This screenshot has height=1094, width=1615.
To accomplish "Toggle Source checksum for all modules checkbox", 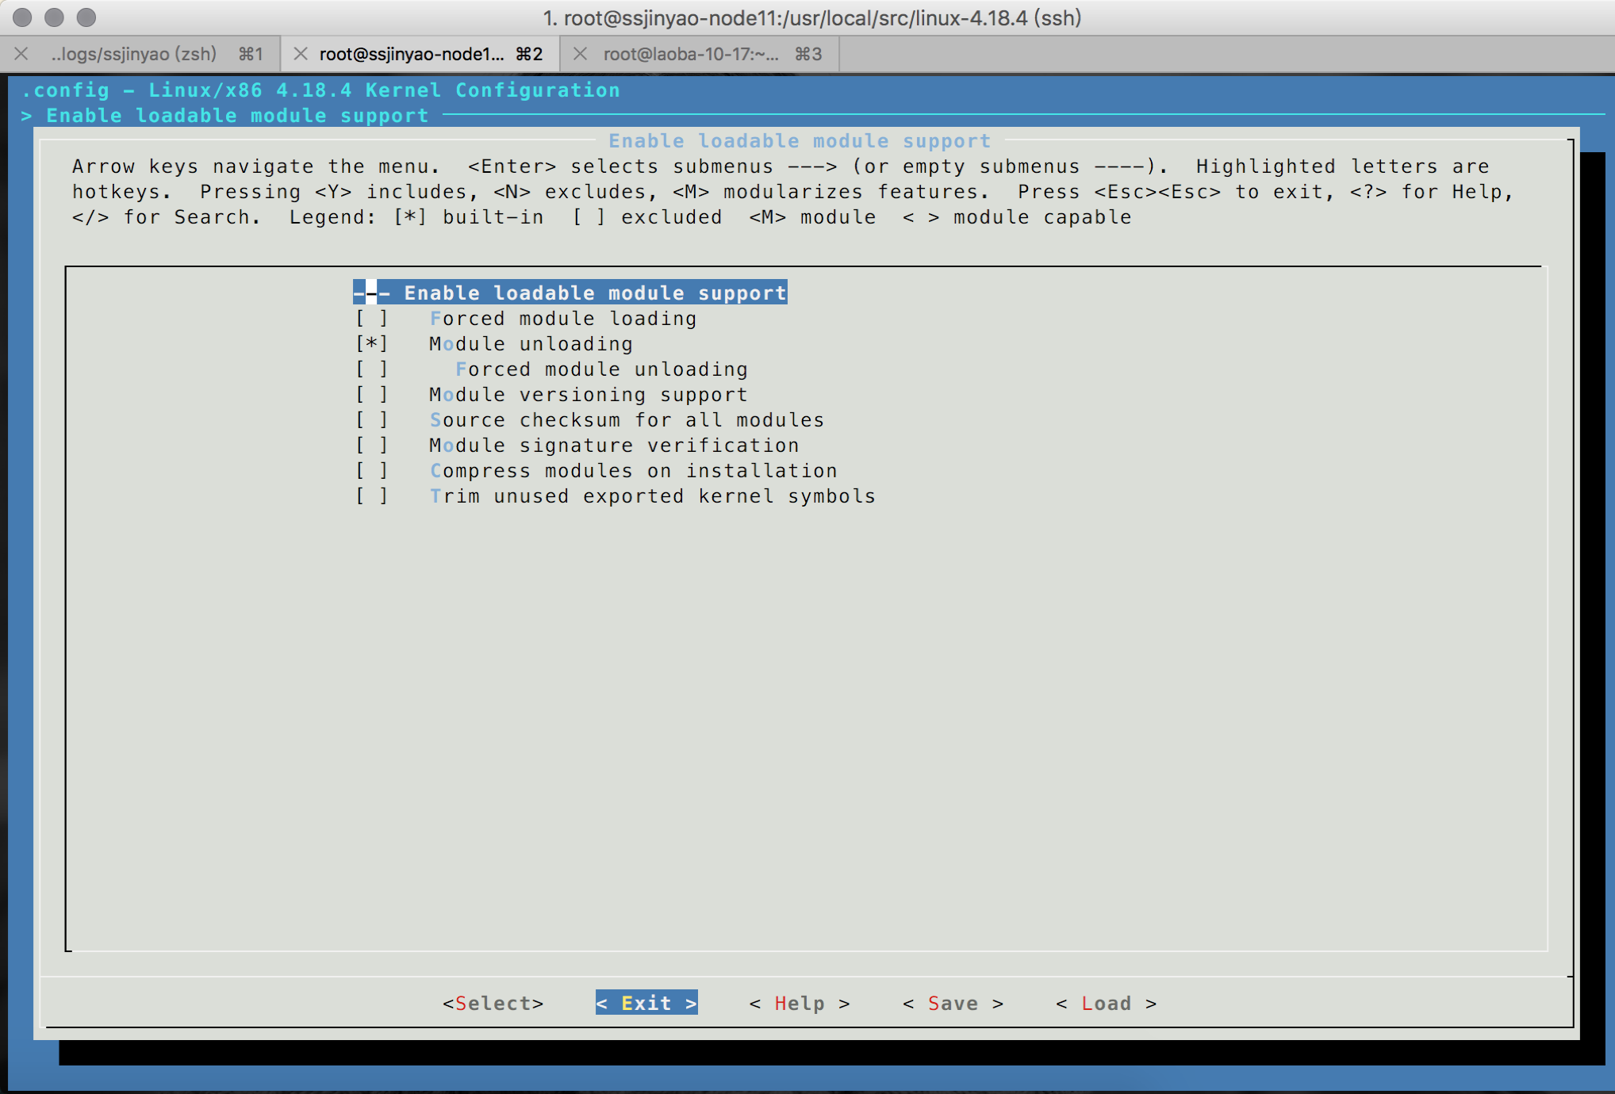I will pos(371,420).
